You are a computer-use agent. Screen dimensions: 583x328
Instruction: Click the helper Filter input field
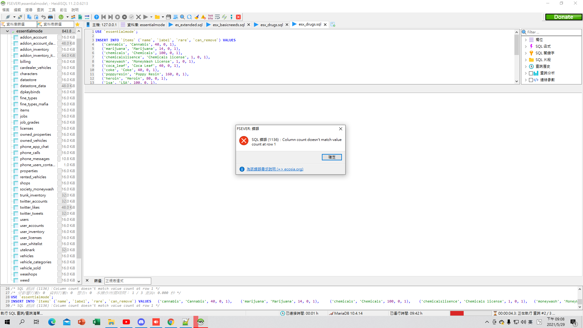551,32
